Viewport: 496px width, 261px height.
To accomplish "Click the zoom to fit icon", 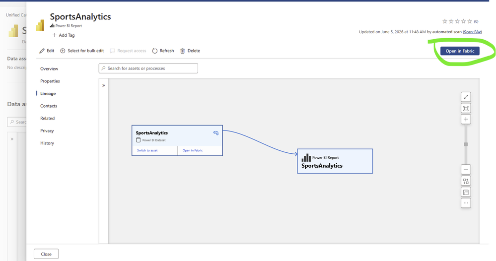I will coord(466,108).
